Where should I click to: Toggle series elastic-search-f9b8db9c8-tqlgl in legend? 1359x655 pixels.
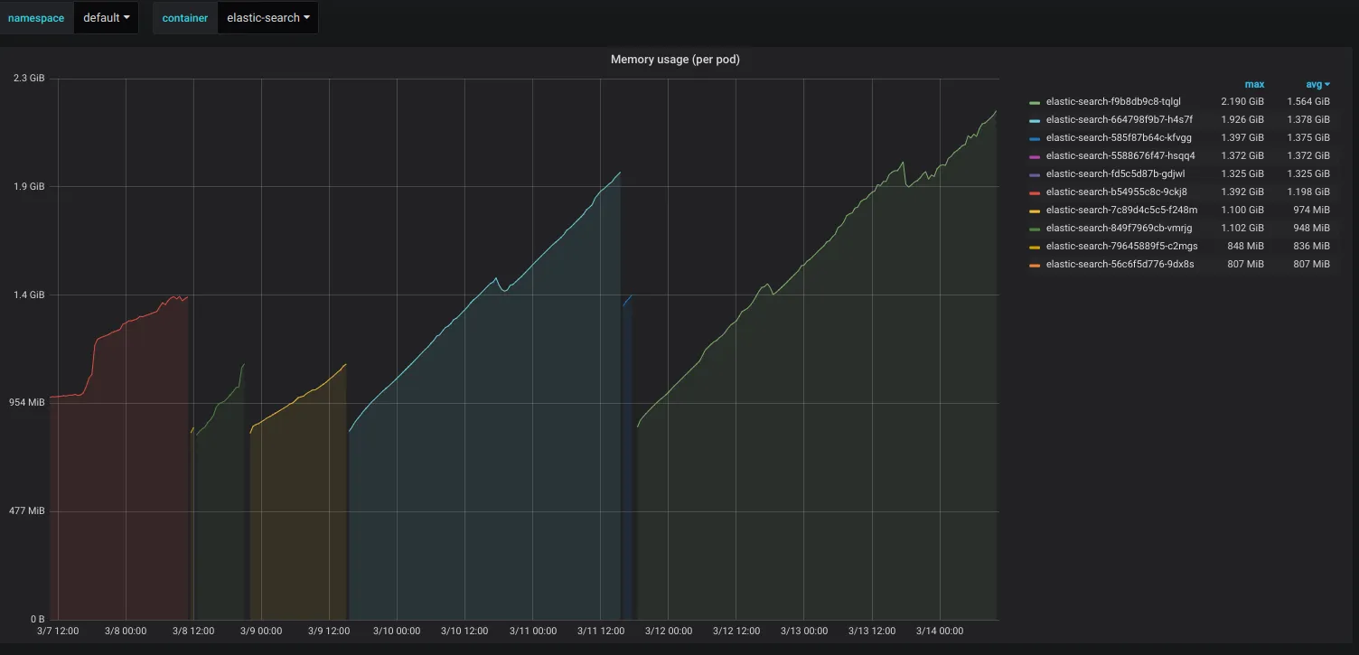pos(1113,102)
